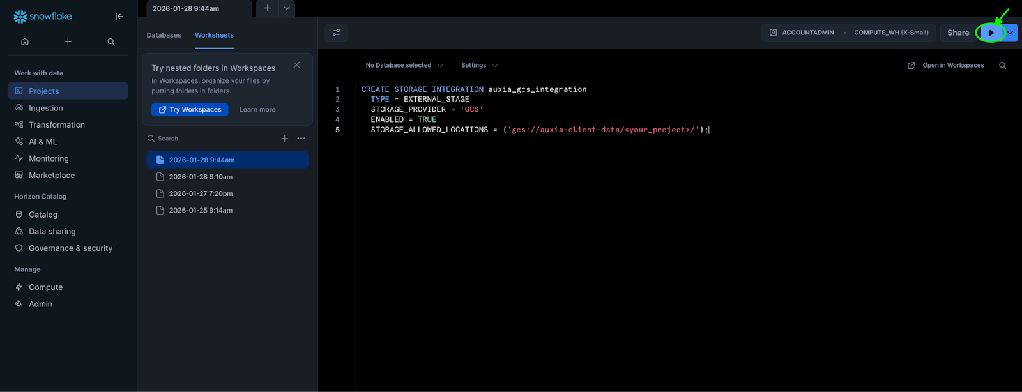The image size is (1022, 392).
Task: Go to the home icon in sidebar
Action: [x=25, y=41]
